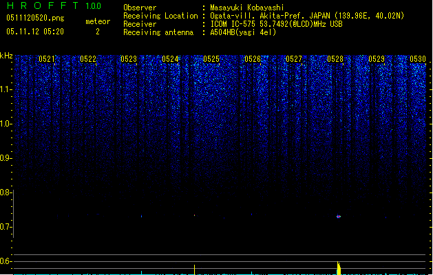This screenshot has height=275, width=433.
Task: Click the Receiving antenna label
Action: click(158, 32)
